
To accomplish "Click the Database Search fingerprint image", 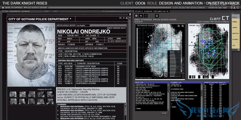I will 160,52.
